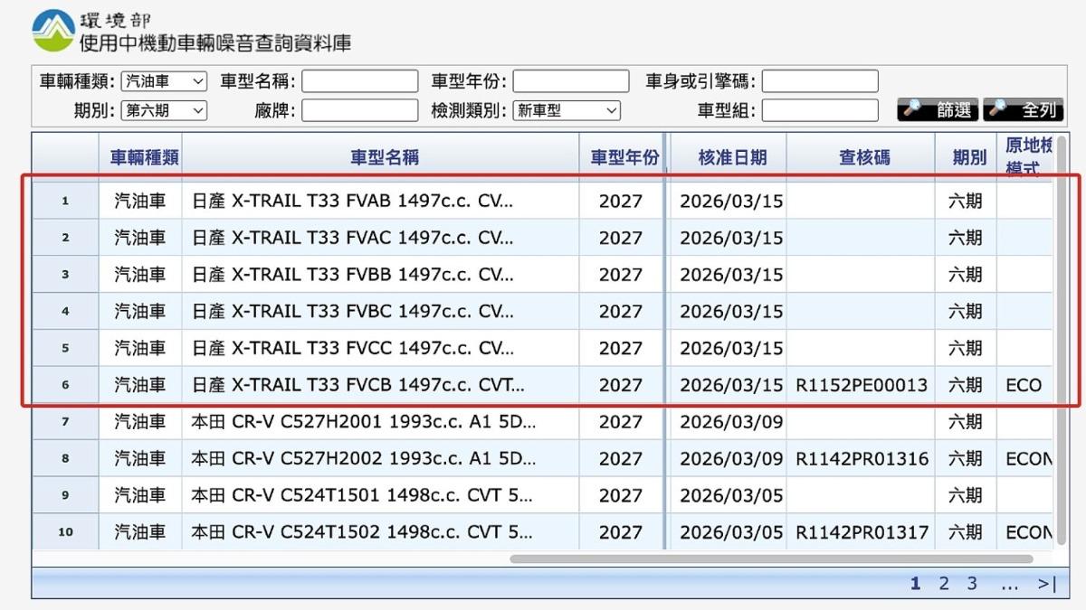The height and width of the screenshot is (610, 1086).
Task: Focus the 廠牌 input field
Action: pyautogui.click(x=359, y=110)
